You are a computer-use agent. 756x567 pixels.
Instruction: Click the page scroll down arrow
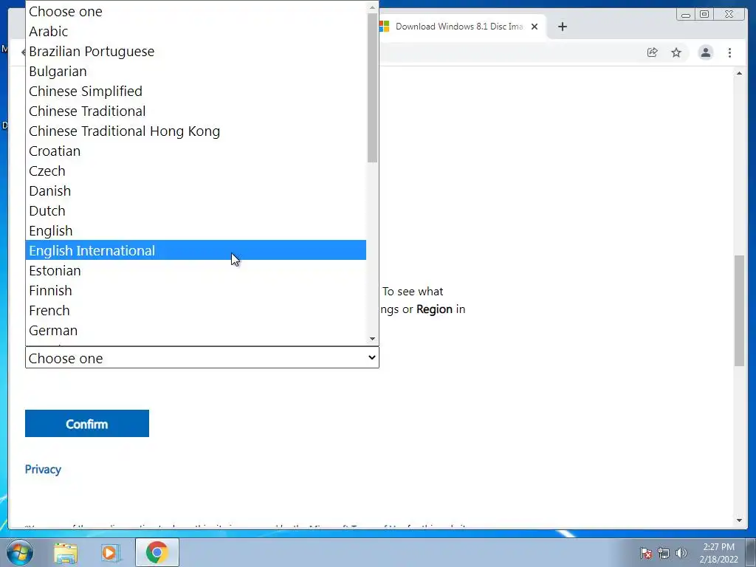pos(739,520)
